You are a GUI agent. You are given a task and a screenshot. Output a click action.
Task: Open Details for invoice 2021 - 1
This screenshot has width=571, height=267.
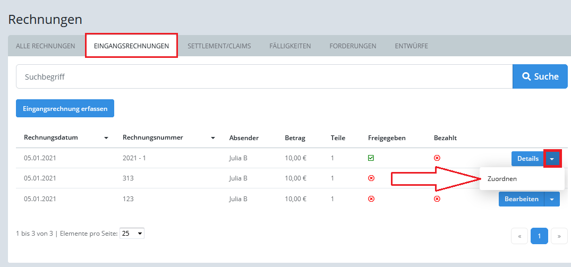coord(527,159)
